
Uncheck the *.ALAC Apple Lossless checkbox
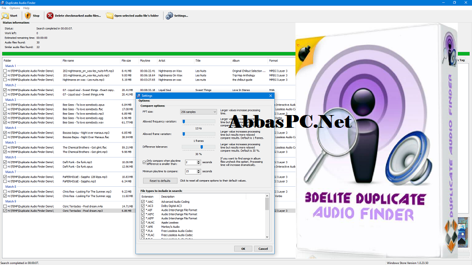(143, 223)
